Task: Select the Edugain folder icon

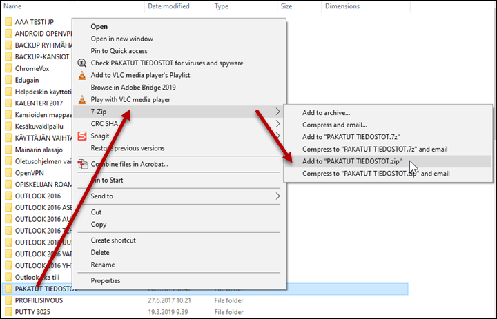Action: click(8, 81)
